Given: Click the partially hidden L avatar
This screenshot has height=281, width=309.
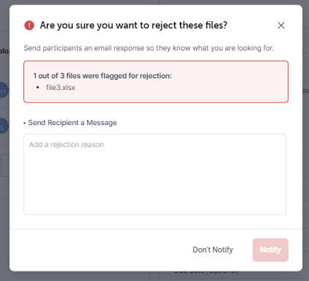Looking at the screenshot, I should (x=4, y=126).
